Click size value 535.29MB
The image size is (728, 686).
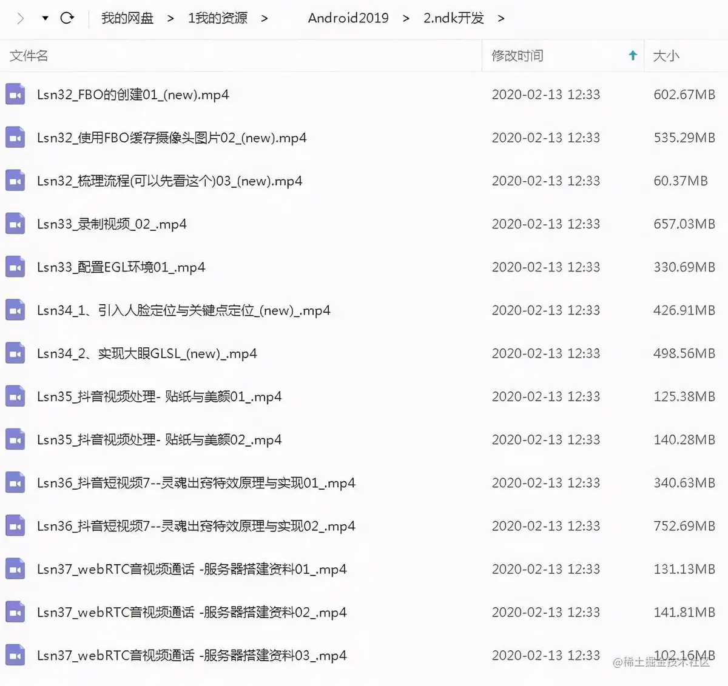coord(684,138)
